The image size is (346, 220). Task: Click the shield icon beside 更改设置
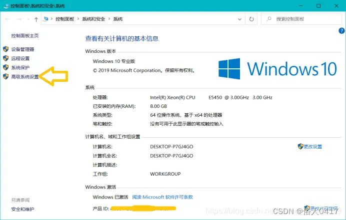(300, 146)
